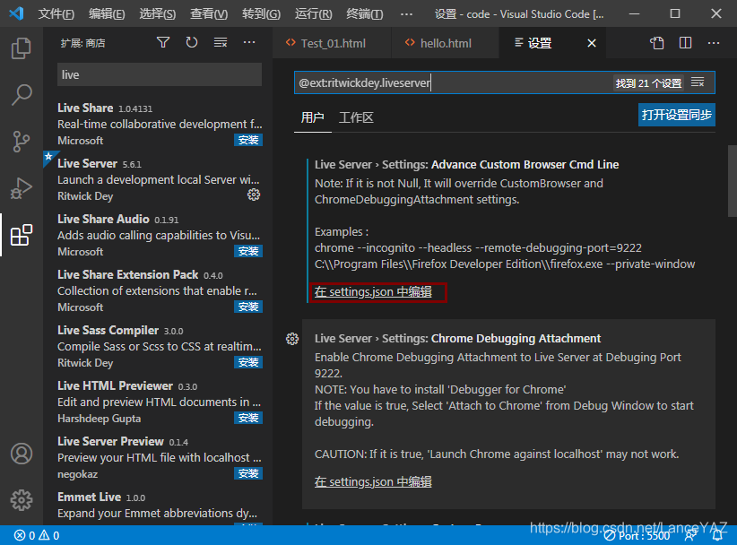Select Live Server extension entry
Screen dimensions: 737x545
coord(158,180)
